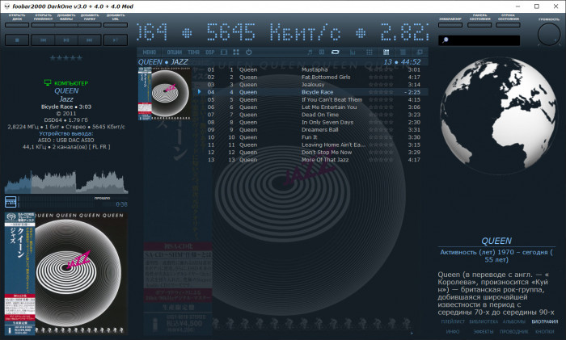Open the Меню button
Image resolution: width=566 pixels, height=340 pixels.
tap(149, 52)
